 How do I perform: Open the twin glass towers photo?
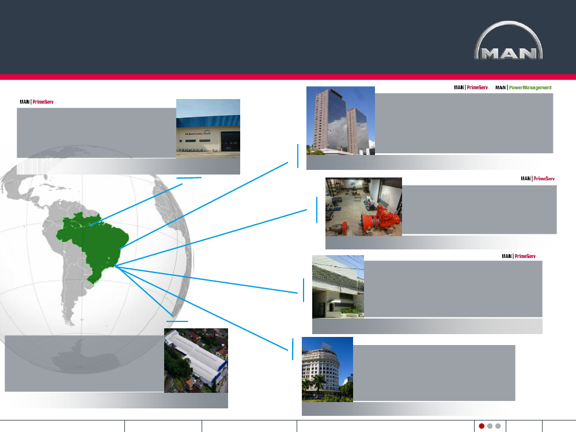(x=340, y=120)
